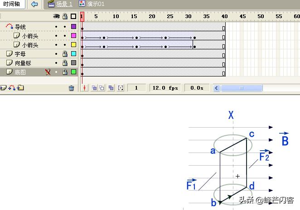
Task: Click frame 10 on the timeline ruler
Action: (x=116, y=16)
